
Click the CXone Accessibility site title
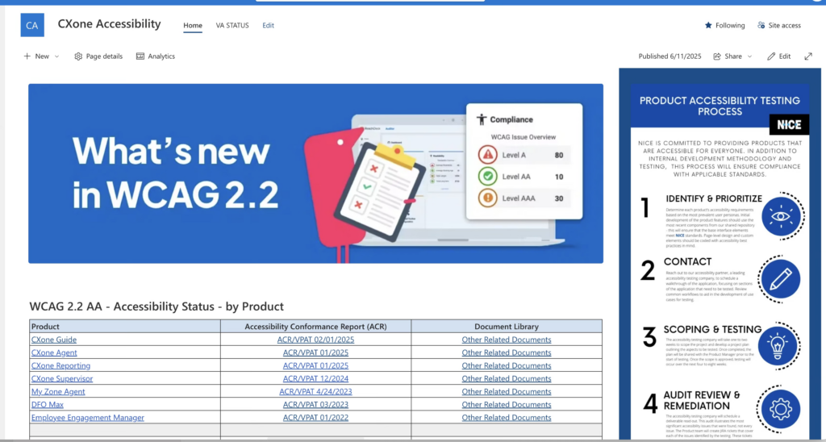click(x=109, y=24)
